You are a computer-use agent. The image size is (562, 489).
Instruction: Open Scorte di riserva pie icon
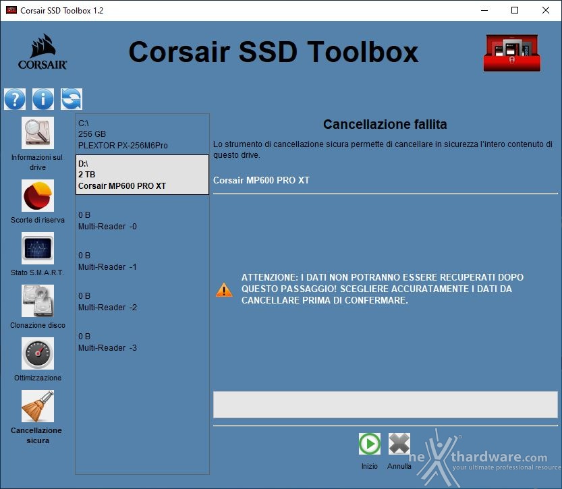click(x=38, y=196)
